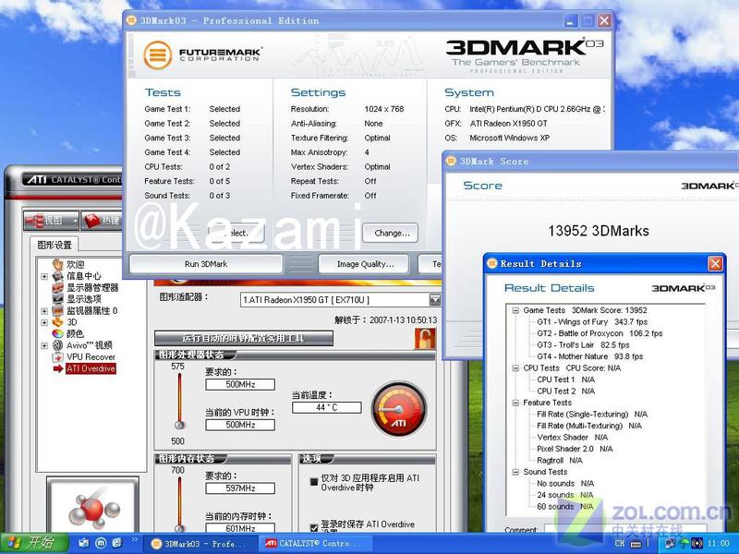The image size is (739, 554).
Task: Open the 热键 hotkeys menu in Catalyst
Action: coord(102,220)
